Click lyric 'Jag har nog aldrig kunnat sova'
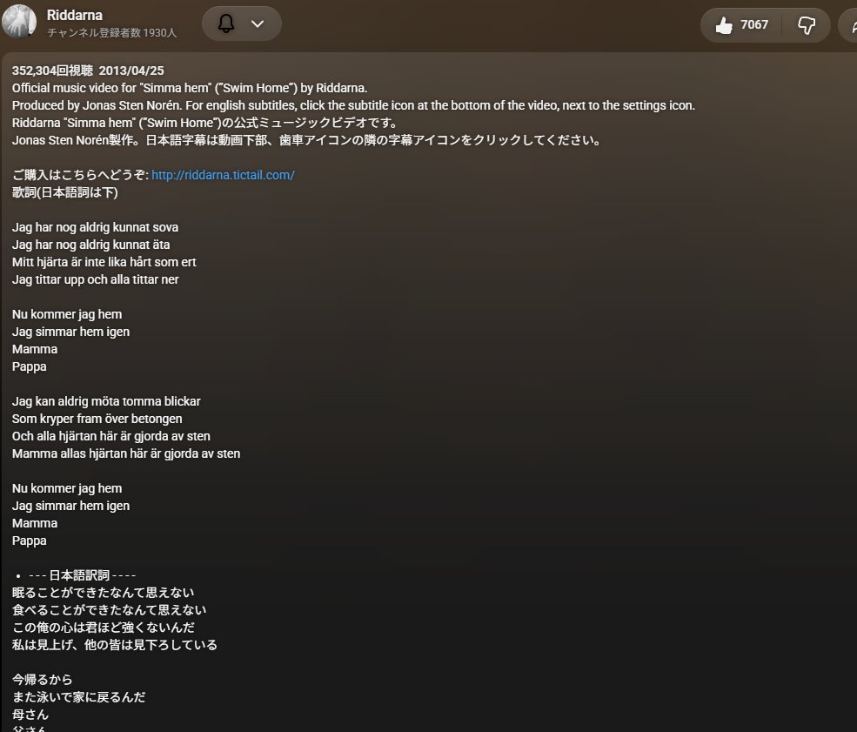 [x=95, y=227]
